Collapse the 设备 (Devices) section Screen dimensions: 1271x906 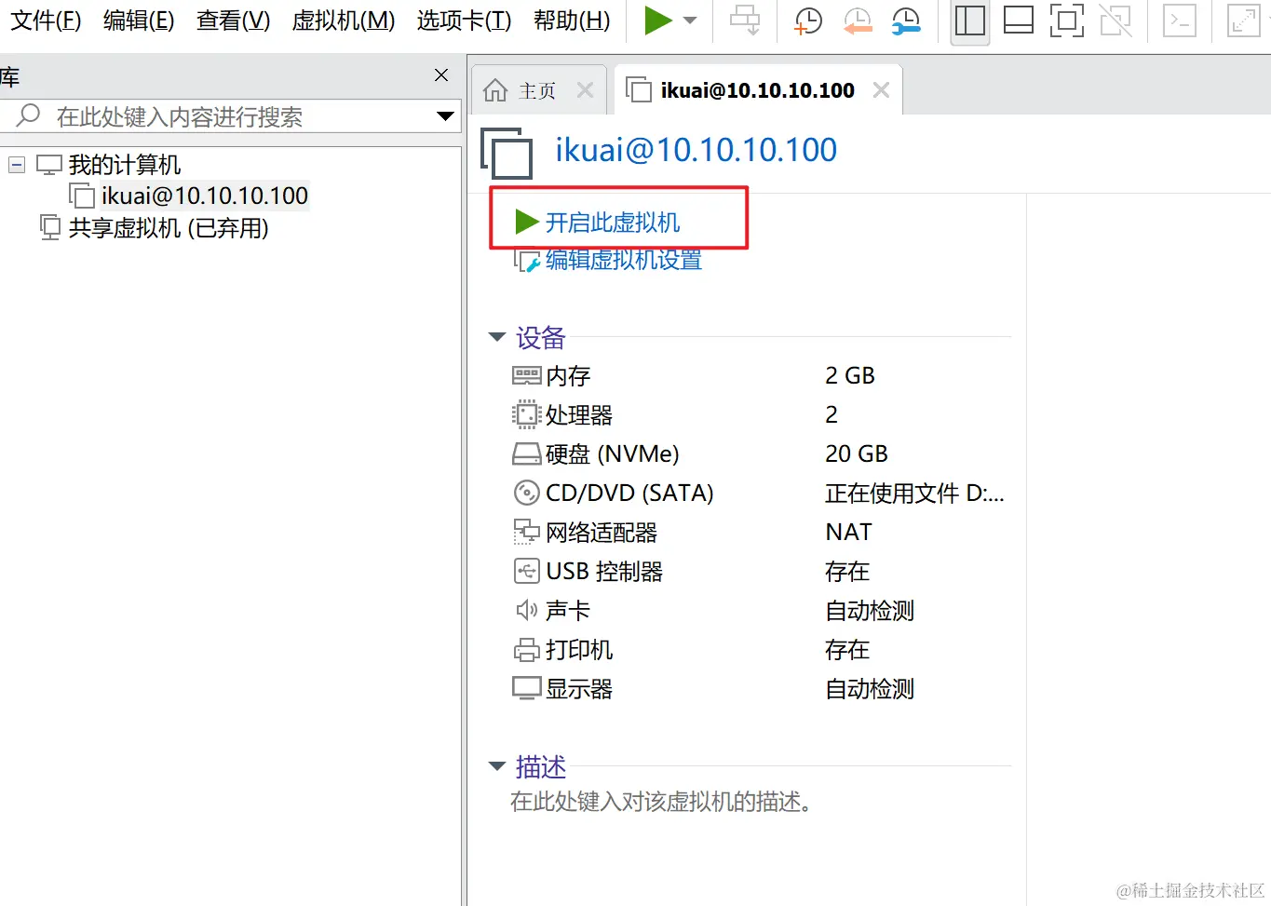click(x=496, y=337)
